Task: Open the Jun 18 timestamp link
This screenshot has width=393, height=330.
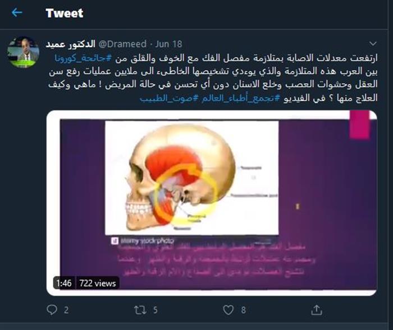Action: tap(168, 44)
